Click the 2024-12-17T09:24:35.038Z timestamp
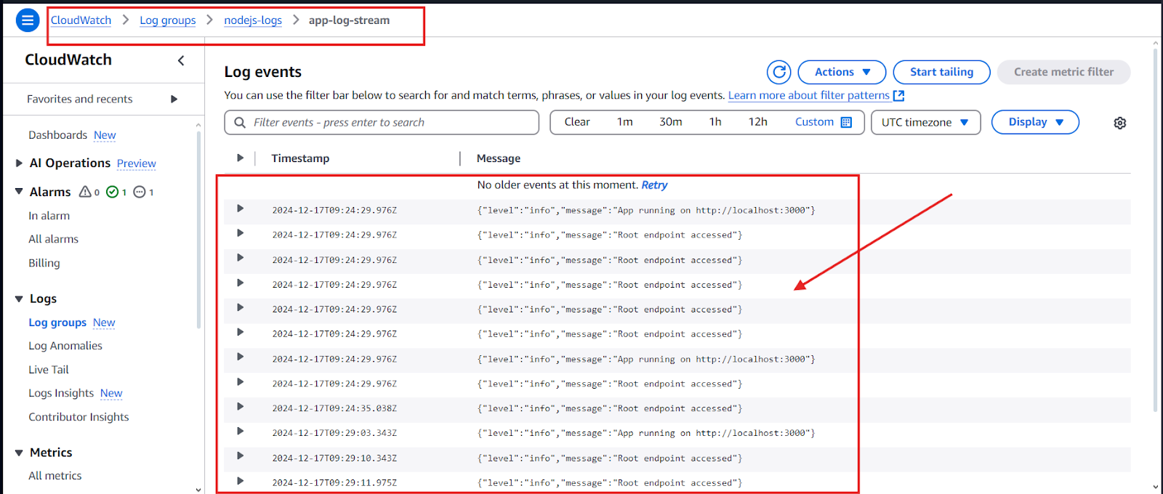This screenshot has height=494, width=1163. coord(334,408)
